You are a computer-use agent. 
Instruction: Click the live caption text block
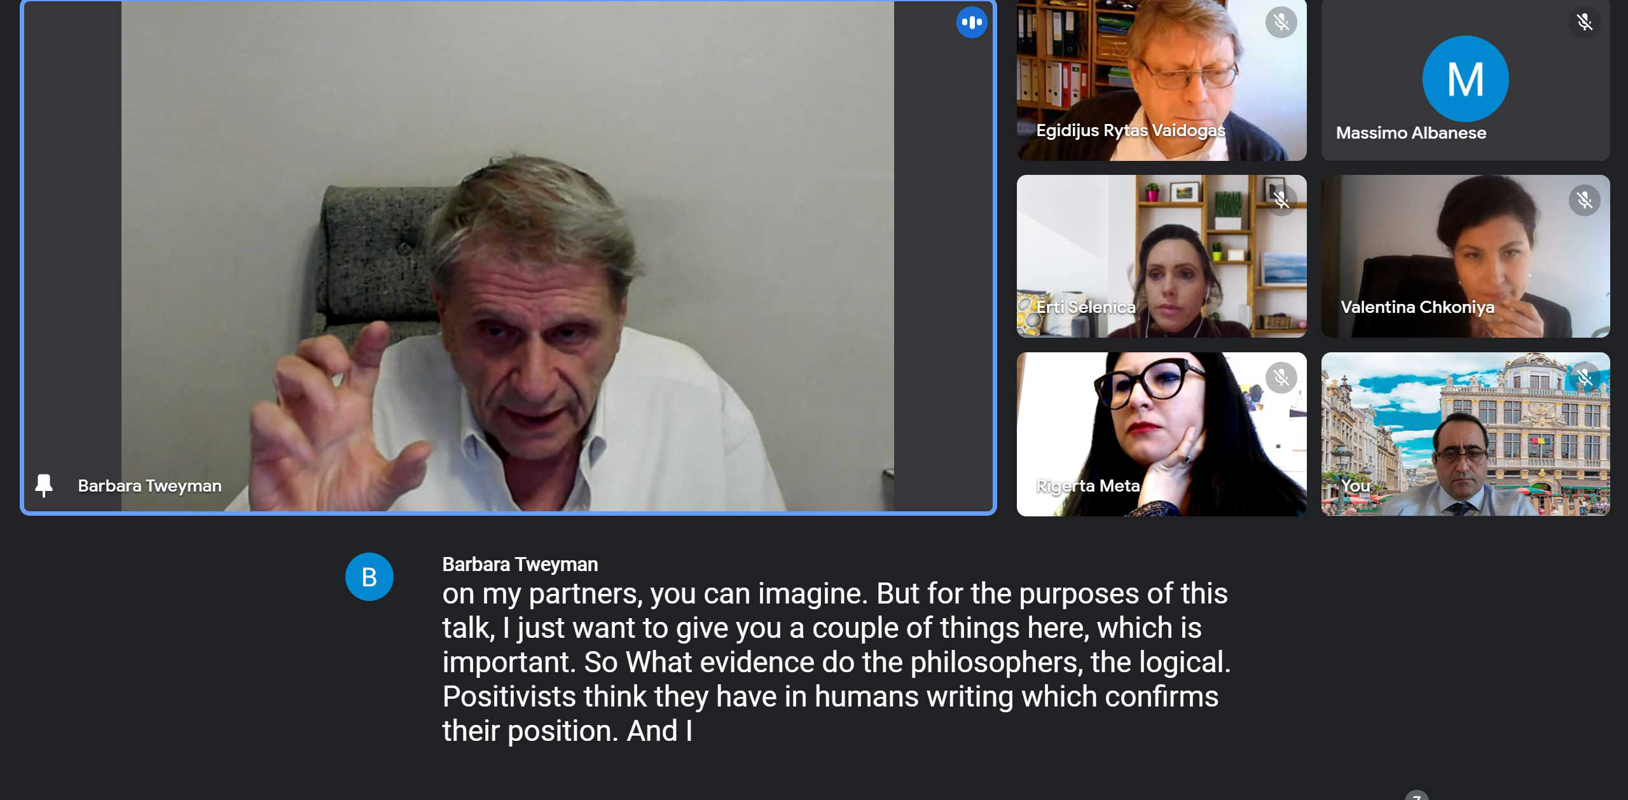tap(836, 662)
